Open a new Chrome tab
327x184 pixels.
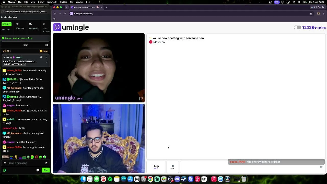click(107, 7)
